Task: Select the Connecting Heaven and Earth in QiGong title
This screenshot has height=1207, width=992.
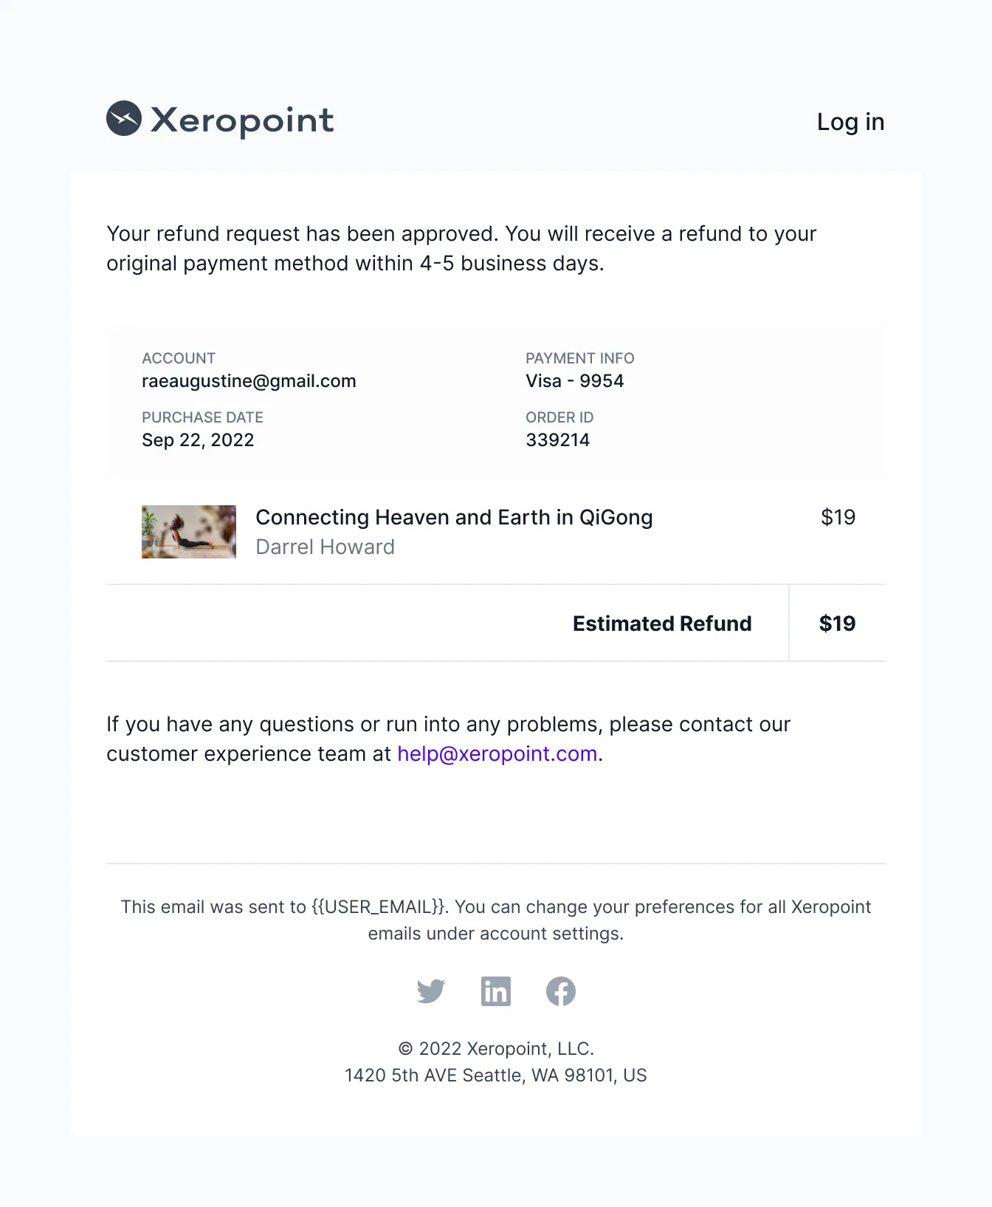Action: pyautogui.click(x=454, y=518)
